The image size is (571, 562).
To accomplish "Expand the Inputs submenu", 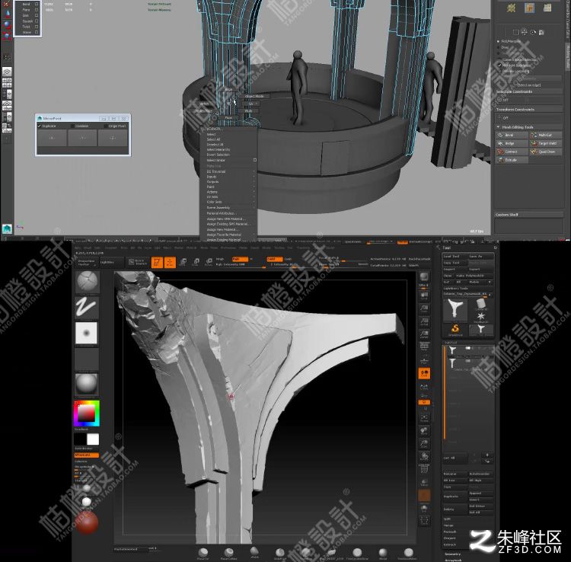I will [228, 177].
